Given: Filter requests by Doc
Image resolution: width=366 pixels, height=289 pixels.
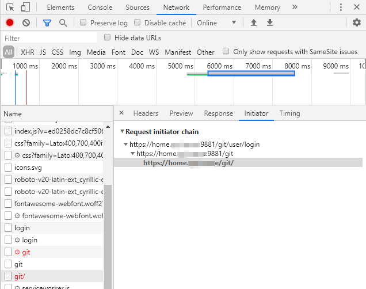Looking at the screenshot, I should click(137, 52).
